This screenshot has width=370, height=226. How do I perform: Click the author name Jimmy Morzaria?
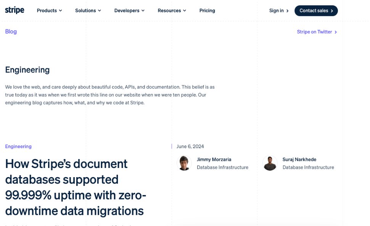click(214, 160)
